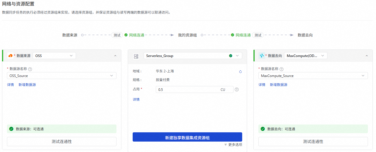Click 数据来源：可连通 status message
The height and width of the screenshot is (152, 376).
(62, 129)
